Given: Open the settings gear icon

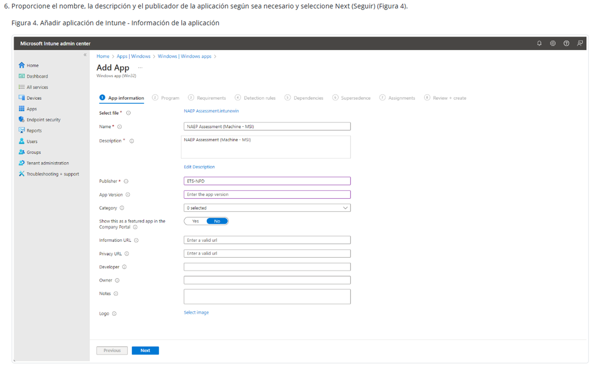Looking at the screenshot, I should coord(553,44).
